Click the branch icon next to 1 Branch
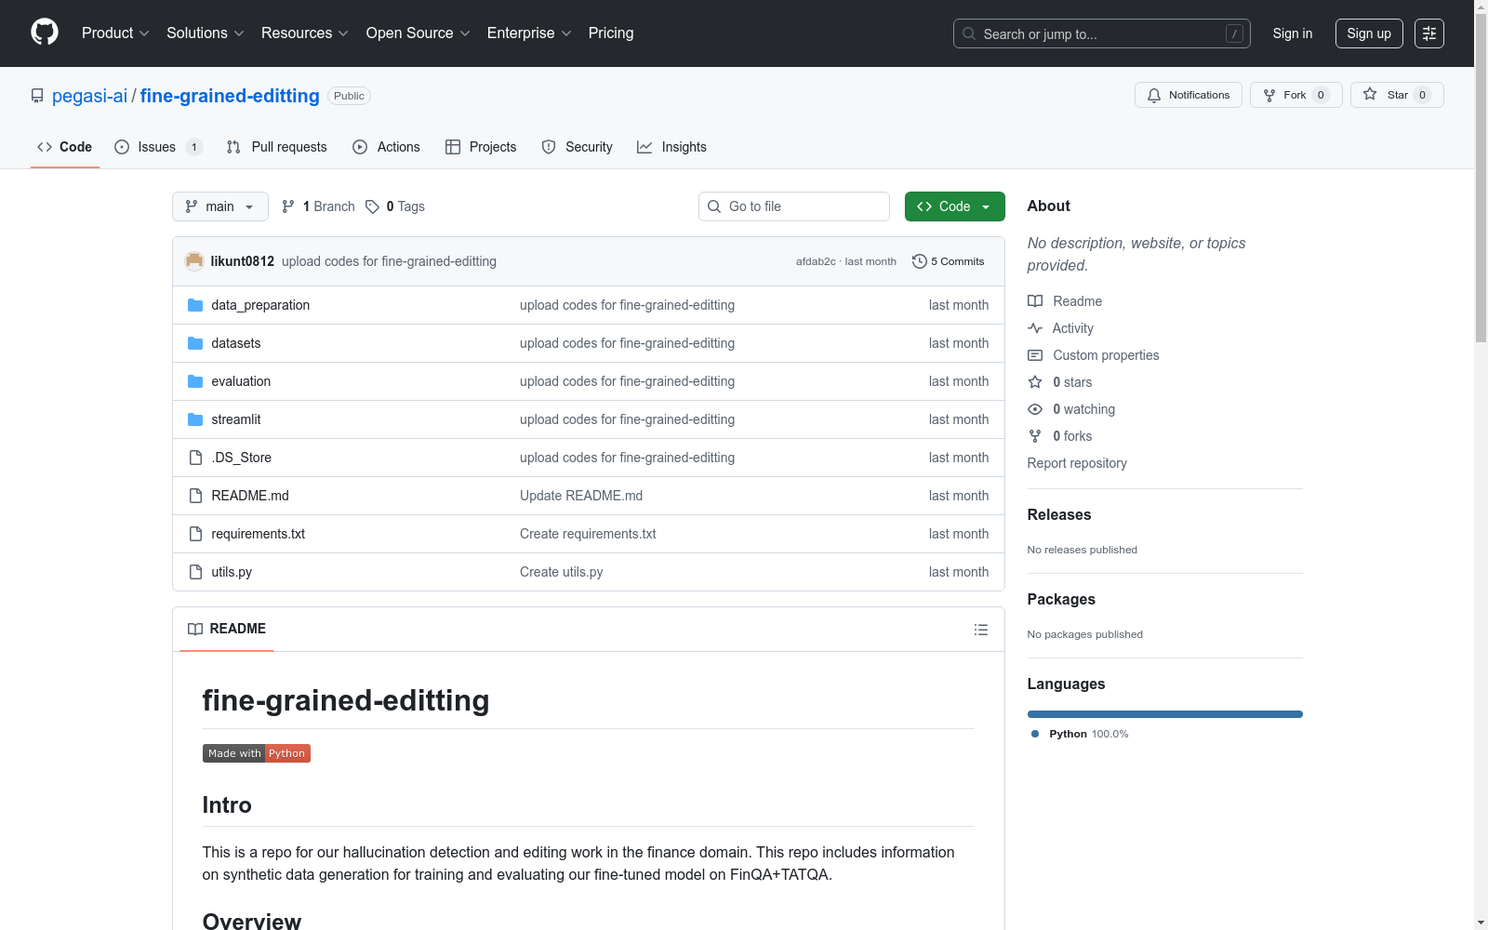This screenshot has width=1488, height=930. click(x=288, y=206)
